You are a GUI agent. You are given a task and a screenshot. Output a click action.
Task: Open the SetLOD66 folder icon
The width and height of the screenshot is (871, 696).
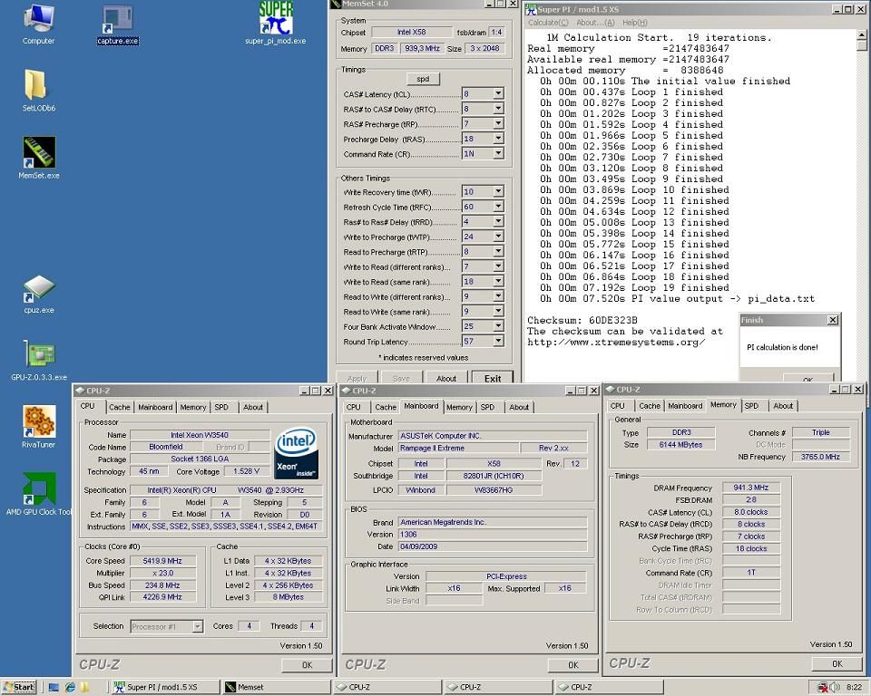[38, 92]
